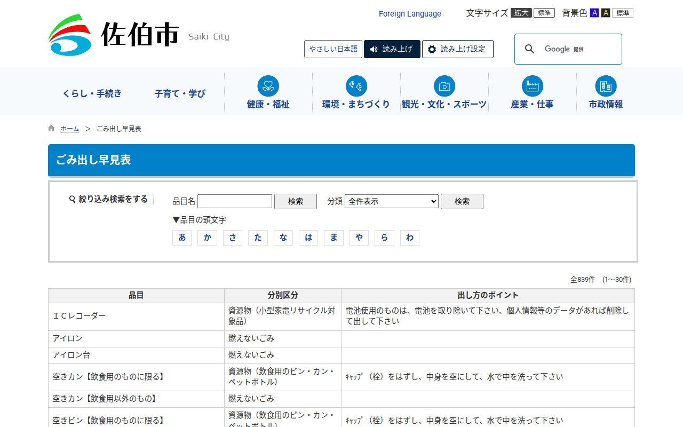Open the 観光・文化・スポーツ camera icon
Screen dimensions: 683x427
click(444, 86)
